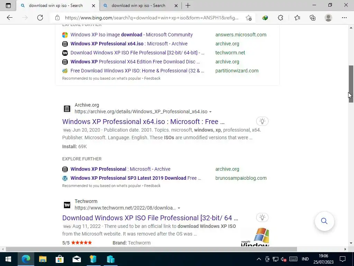View site information padlock icon
The height and width of the screenshot is (266, 354).
[57, 18]
